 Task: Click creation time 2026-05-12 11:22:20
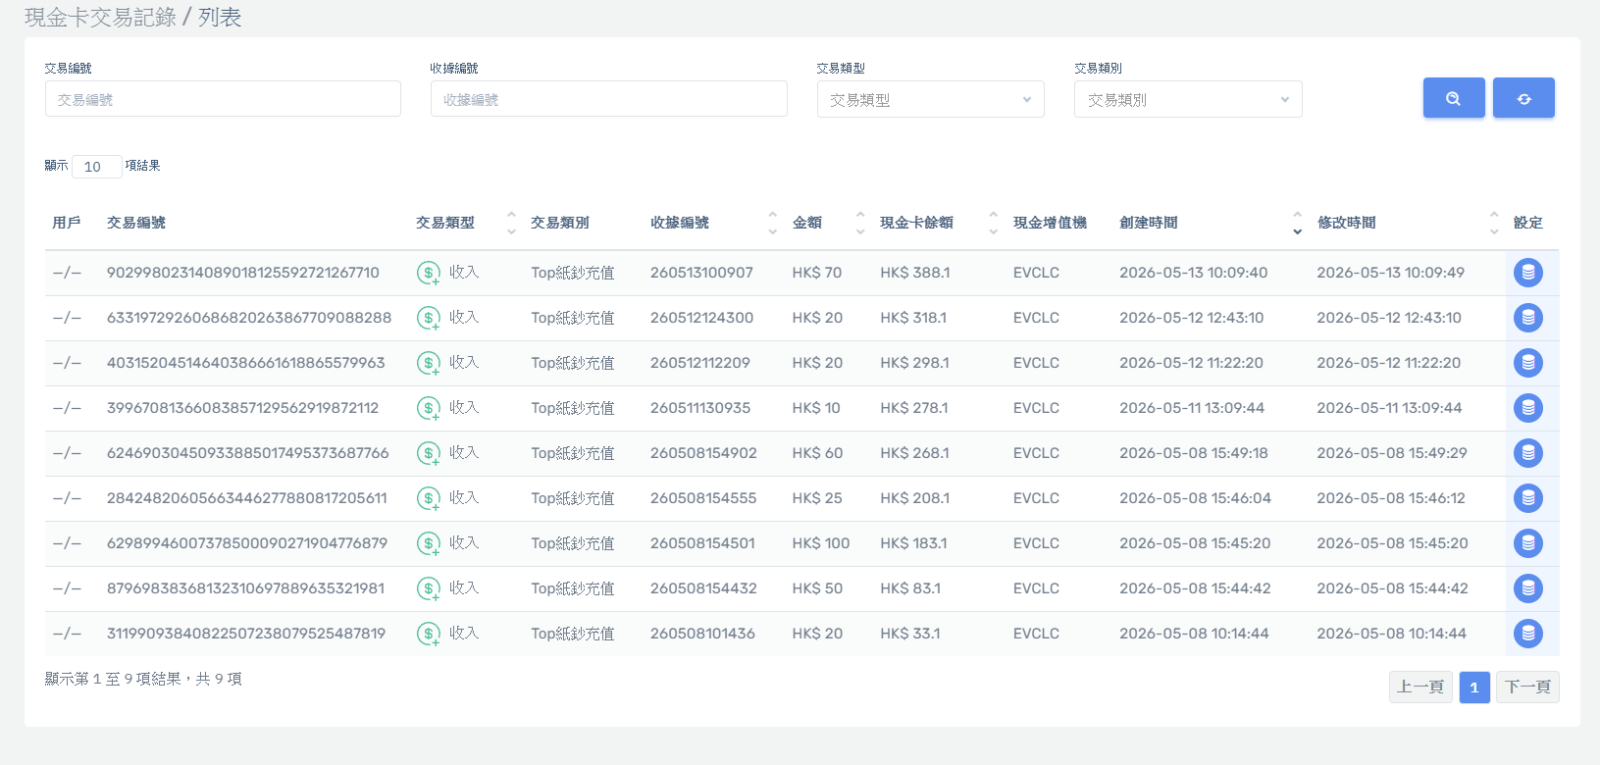coord(1191,363)
